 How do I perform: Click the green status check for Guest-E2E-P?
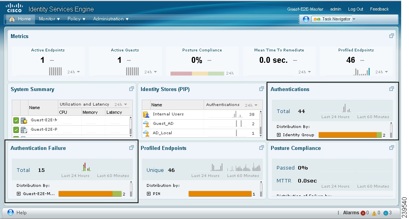[16, 130]
